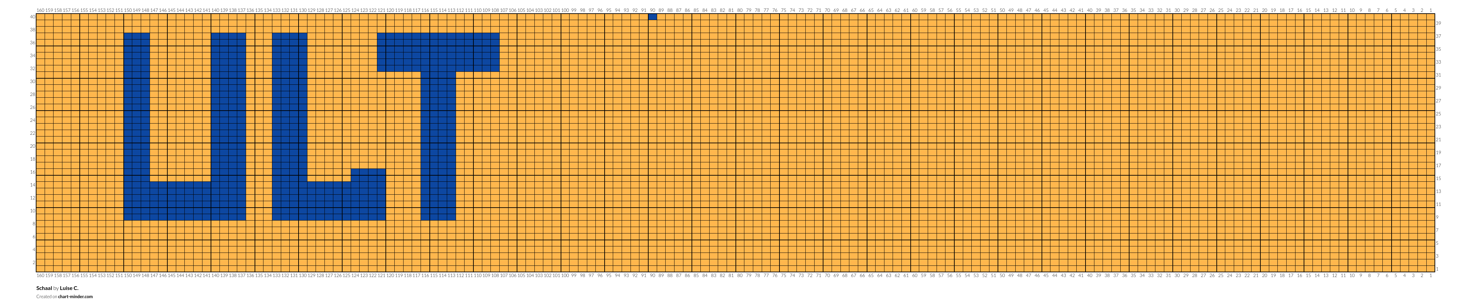
Task: Click the chart-minder.com link
Action: (75, 297)
